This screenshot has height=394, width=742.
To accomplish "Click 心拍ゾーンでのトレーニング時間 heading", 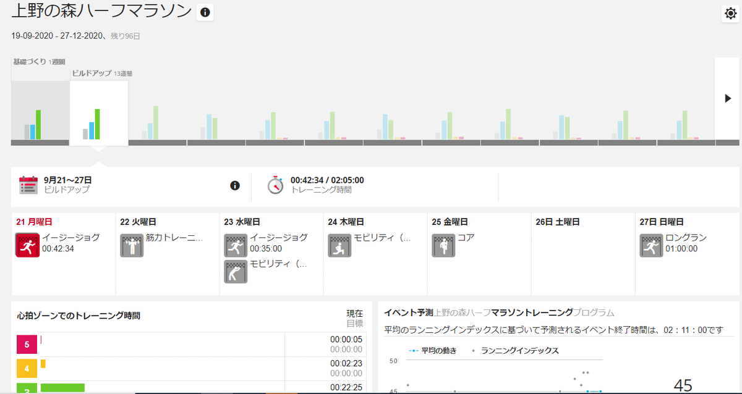I will 79,316.
